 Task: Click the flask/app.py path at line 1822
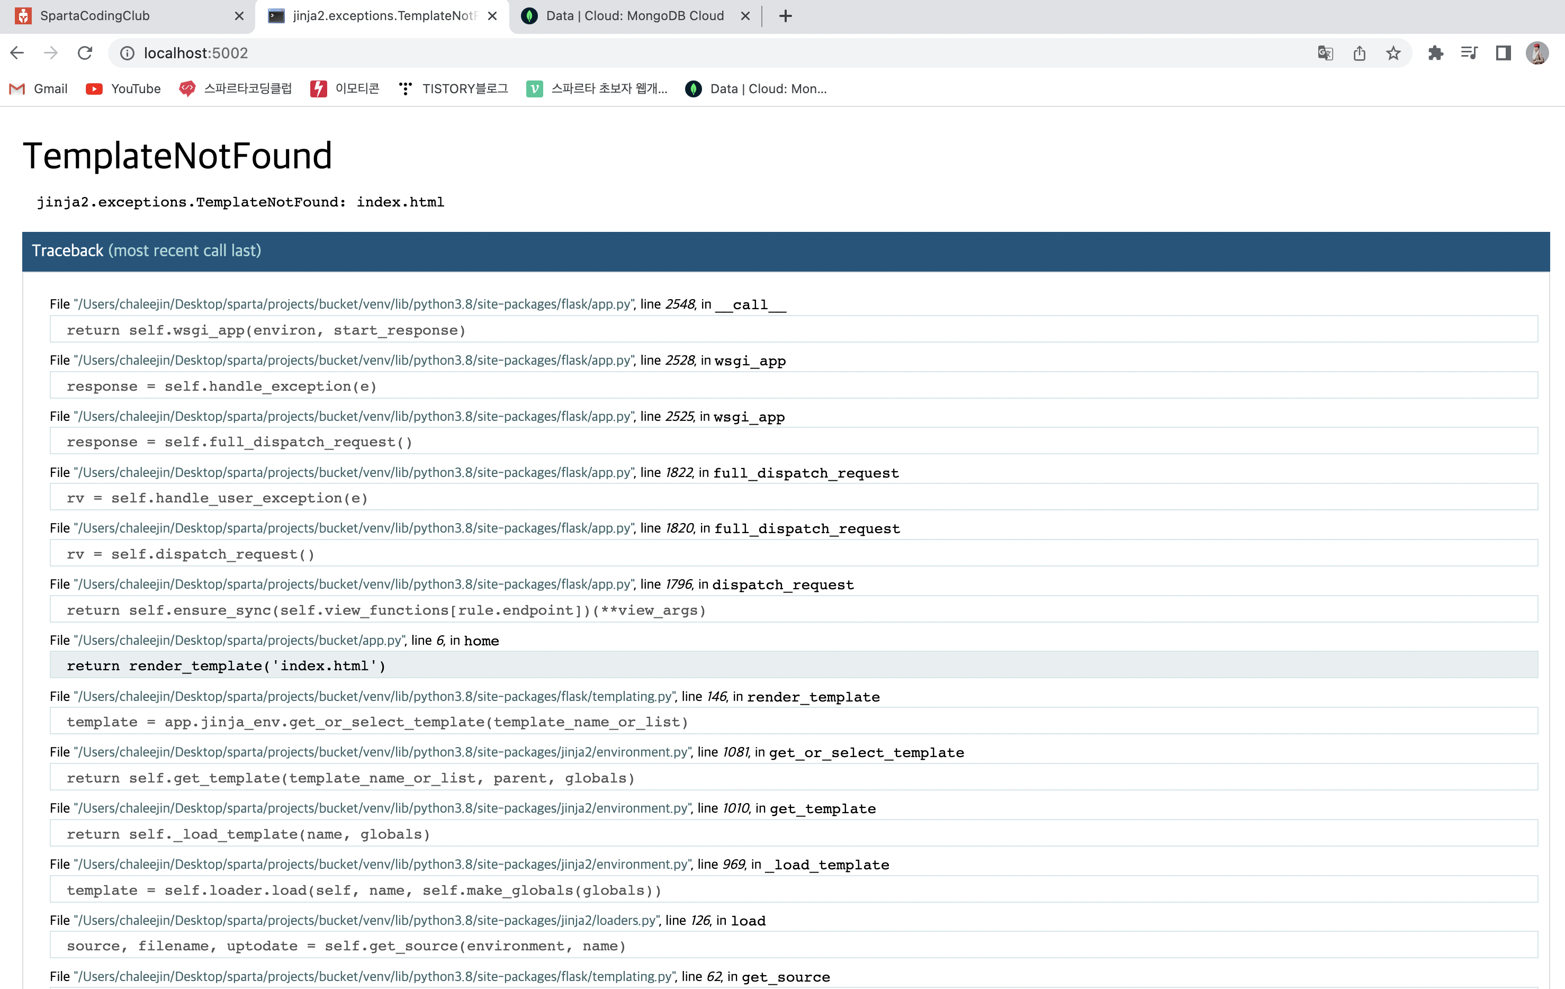[354, 472]
